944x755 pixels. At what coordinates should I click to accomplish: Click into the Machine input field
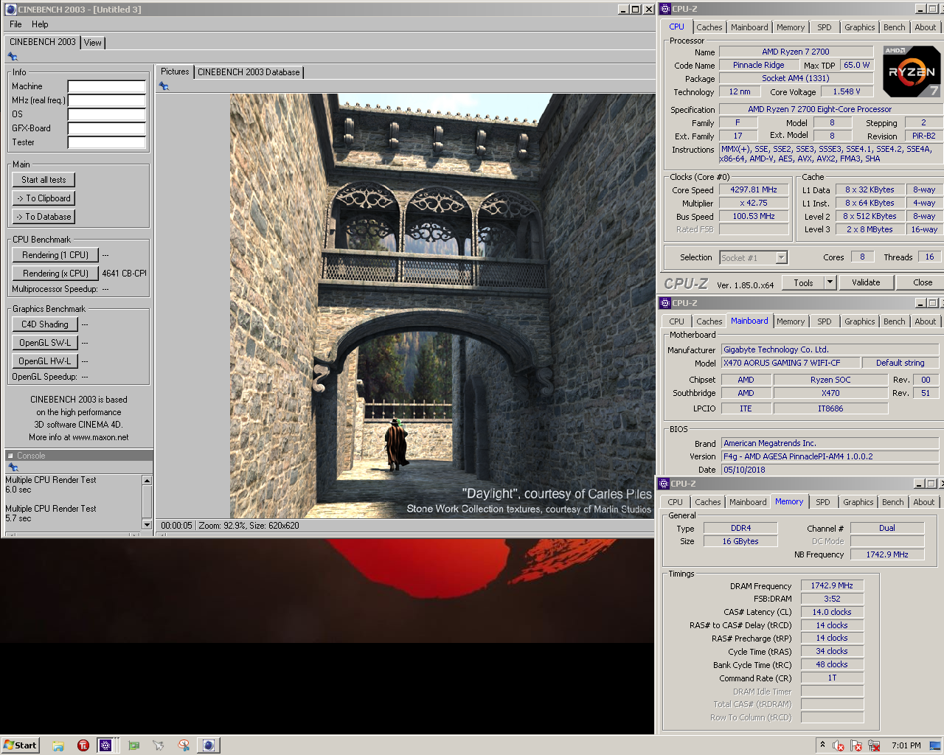click(x=106, y=86)
